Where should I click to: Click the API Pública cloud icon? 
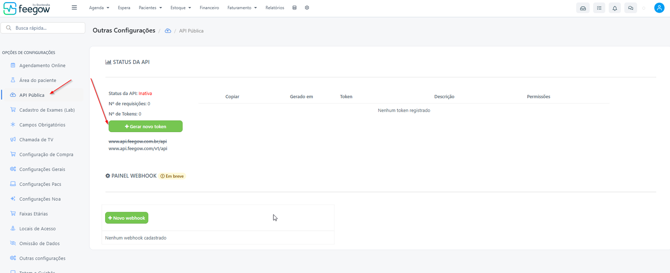coord(13,95)
